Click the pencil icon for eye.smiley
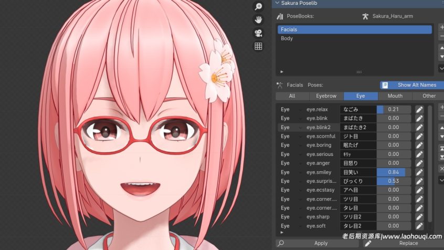Image resolution: width=444 pixels, height=250 pixels. point(419,172)
